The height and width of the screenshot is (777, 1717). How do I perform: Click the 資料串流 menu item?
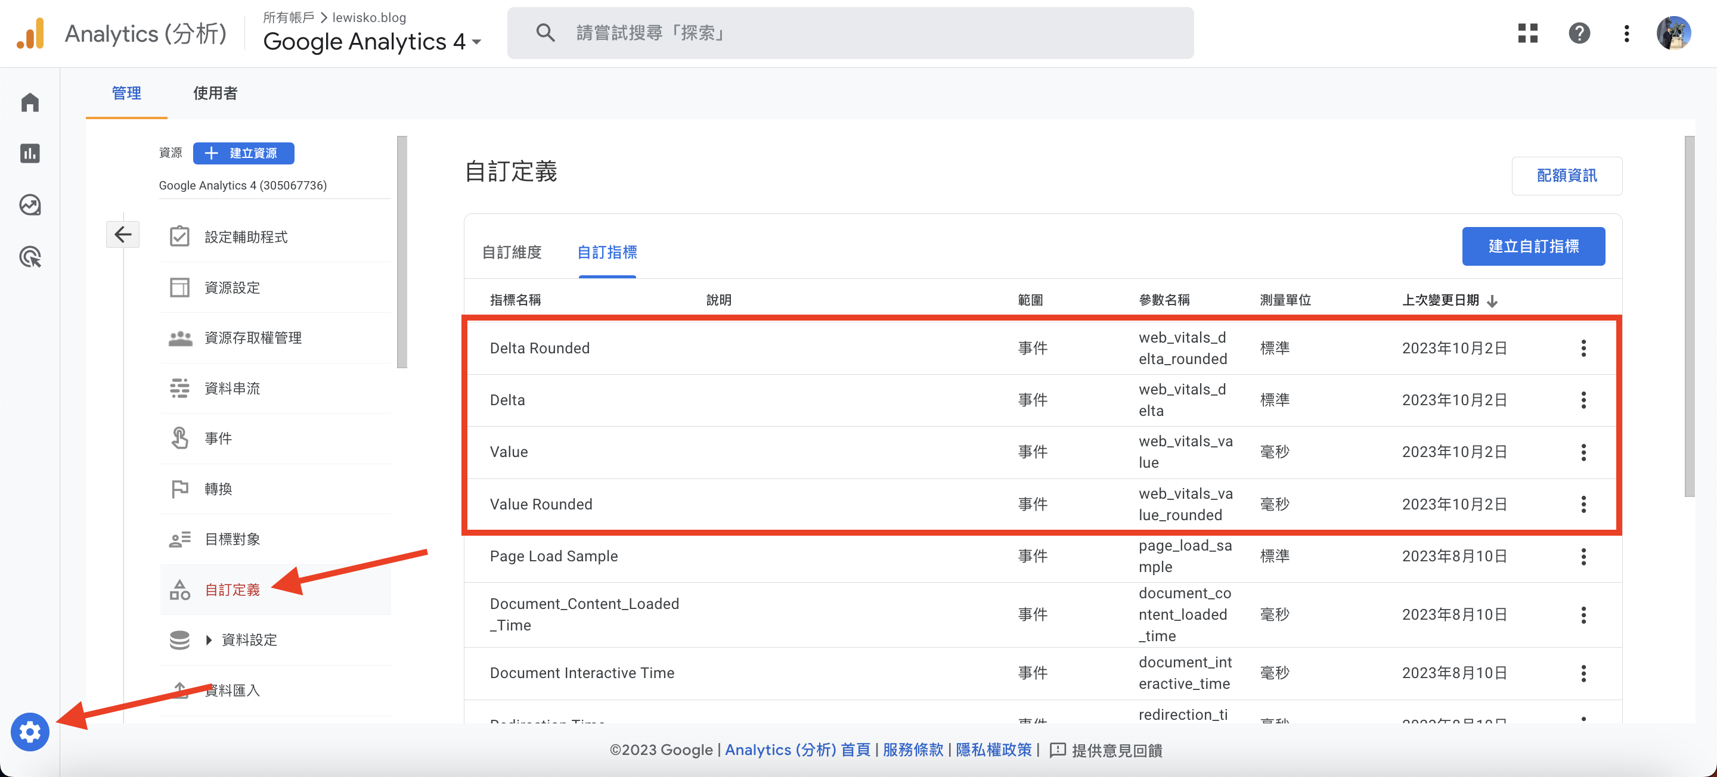234,387
